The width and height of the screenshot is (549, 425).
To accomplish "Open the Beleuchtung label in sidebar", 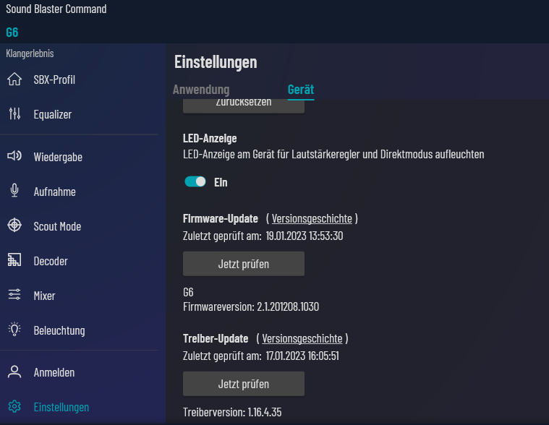I will point(59,330).
